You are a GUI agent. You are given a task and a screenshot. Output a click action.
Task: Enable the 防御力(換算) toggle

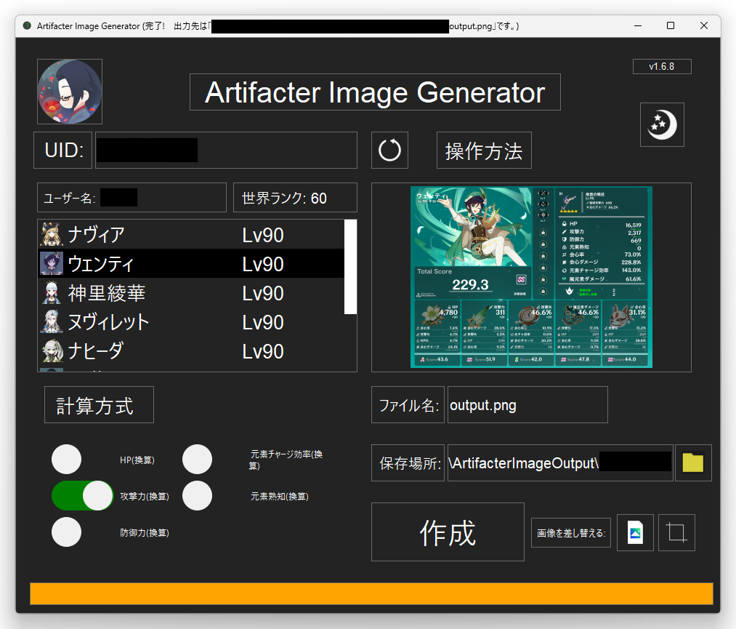click(67, 532)
